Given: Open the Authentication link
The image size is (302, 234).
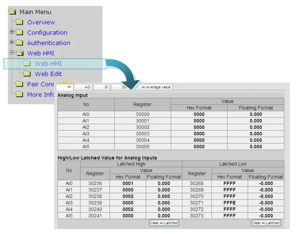Looking at the screenshot, I should [49, 43].
